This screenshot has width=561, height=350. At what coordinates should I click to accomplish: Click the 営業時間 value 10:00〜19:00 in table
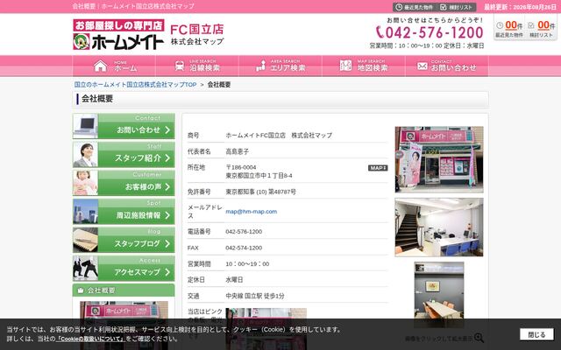click(247, 264)
